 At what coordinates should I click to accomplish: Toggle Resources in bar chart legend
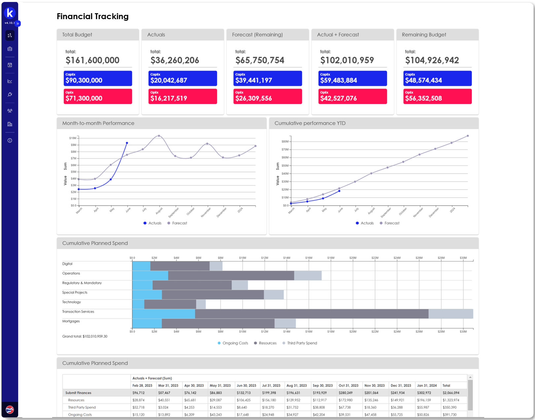[265, 343]
